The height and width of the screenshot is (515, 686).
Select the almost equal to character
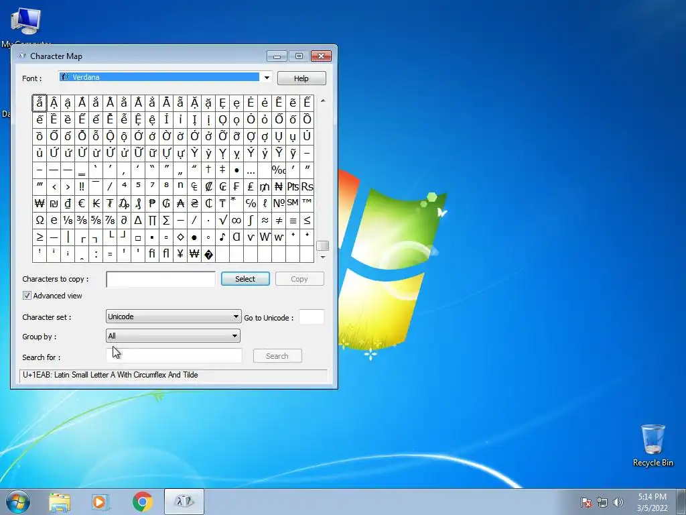tap(265, 220)
